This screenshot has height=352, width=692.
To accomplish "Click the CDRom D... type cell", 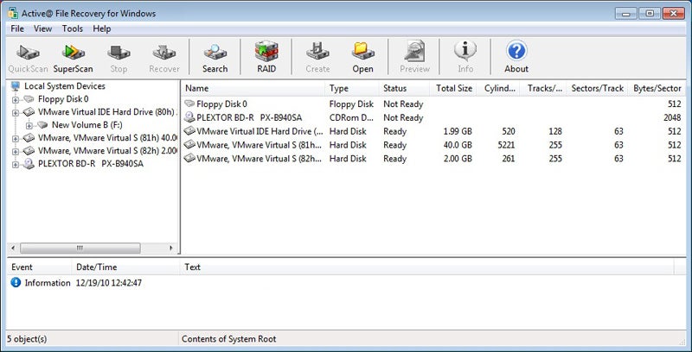I will tap(351, 117).
